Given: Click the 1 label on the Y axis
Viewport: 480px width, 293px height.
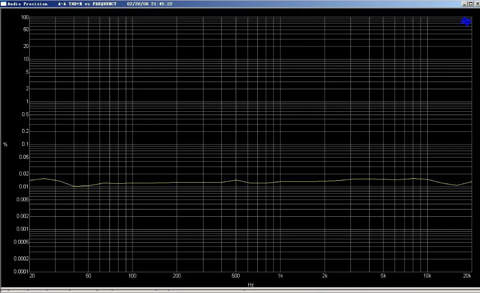Looking at the screenshot, I should coord(27,102).
